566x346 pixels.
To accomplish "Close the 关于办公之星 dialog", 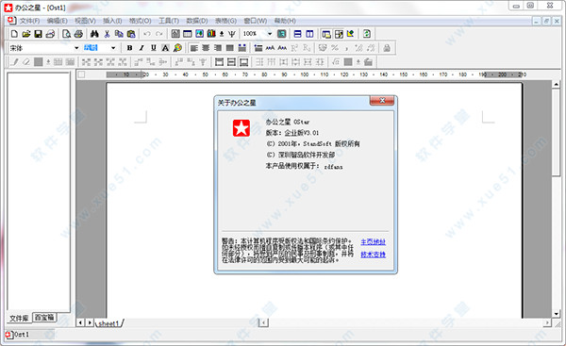I will (382, 101).
